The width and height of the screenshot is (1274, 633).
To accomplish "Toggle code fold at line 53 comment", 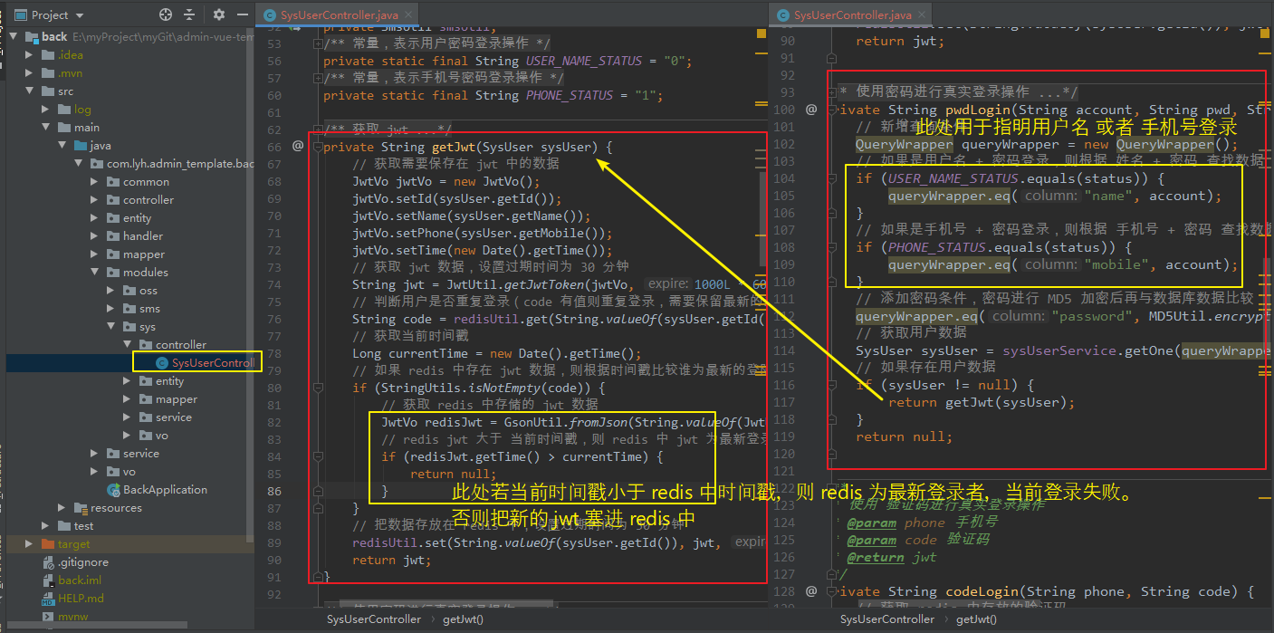I will click(317, 43).
